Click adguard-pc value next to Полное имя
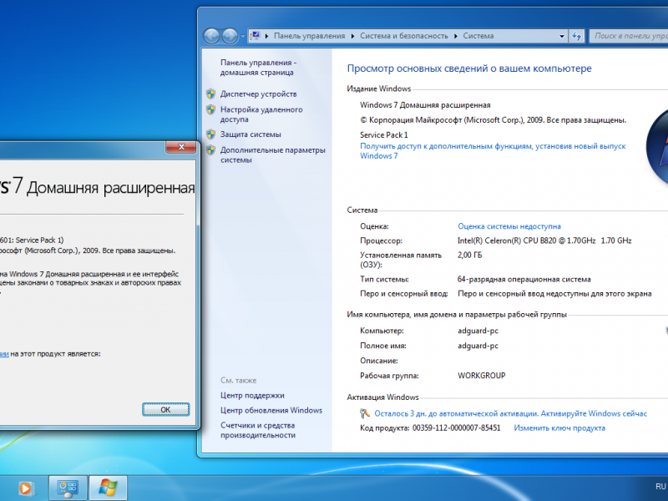 (x=478, y=346)
